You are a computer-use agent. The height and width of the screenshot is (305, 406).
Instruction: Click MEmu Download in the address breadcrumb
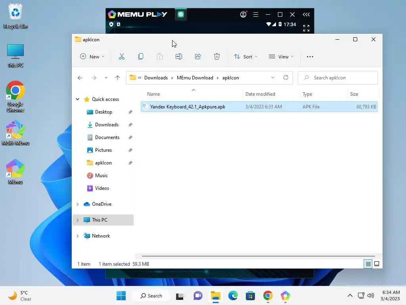pos(195,78)
